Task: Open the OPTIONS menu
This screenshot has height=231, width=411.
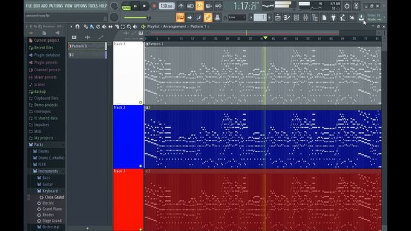Action: click(80, 6)
